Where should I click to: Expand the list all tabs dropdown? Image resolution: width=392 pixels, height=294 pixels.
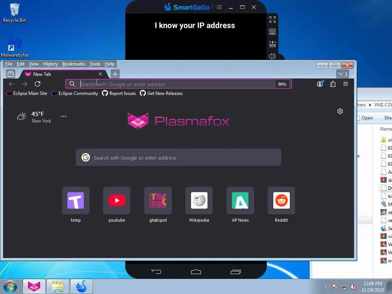click(343, 74)
